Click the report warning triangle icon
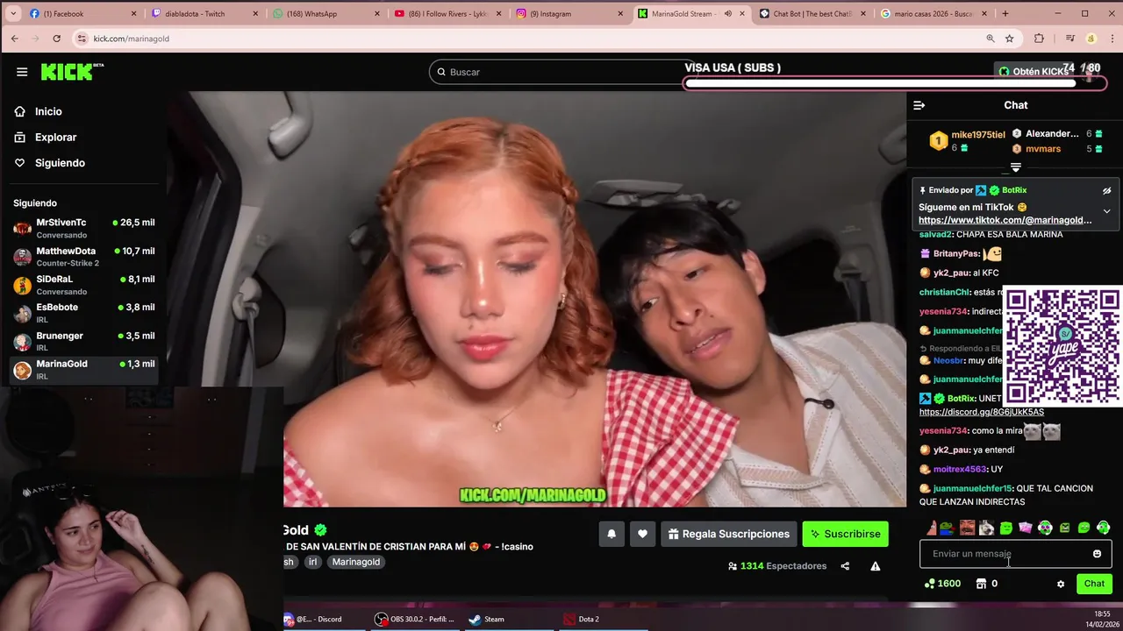Screen dimensions: 1123x631 875,566
